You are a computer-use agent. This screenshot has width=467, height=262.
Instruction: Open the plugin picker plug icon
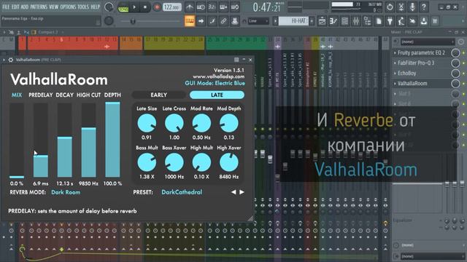click(x=390, y=21)
